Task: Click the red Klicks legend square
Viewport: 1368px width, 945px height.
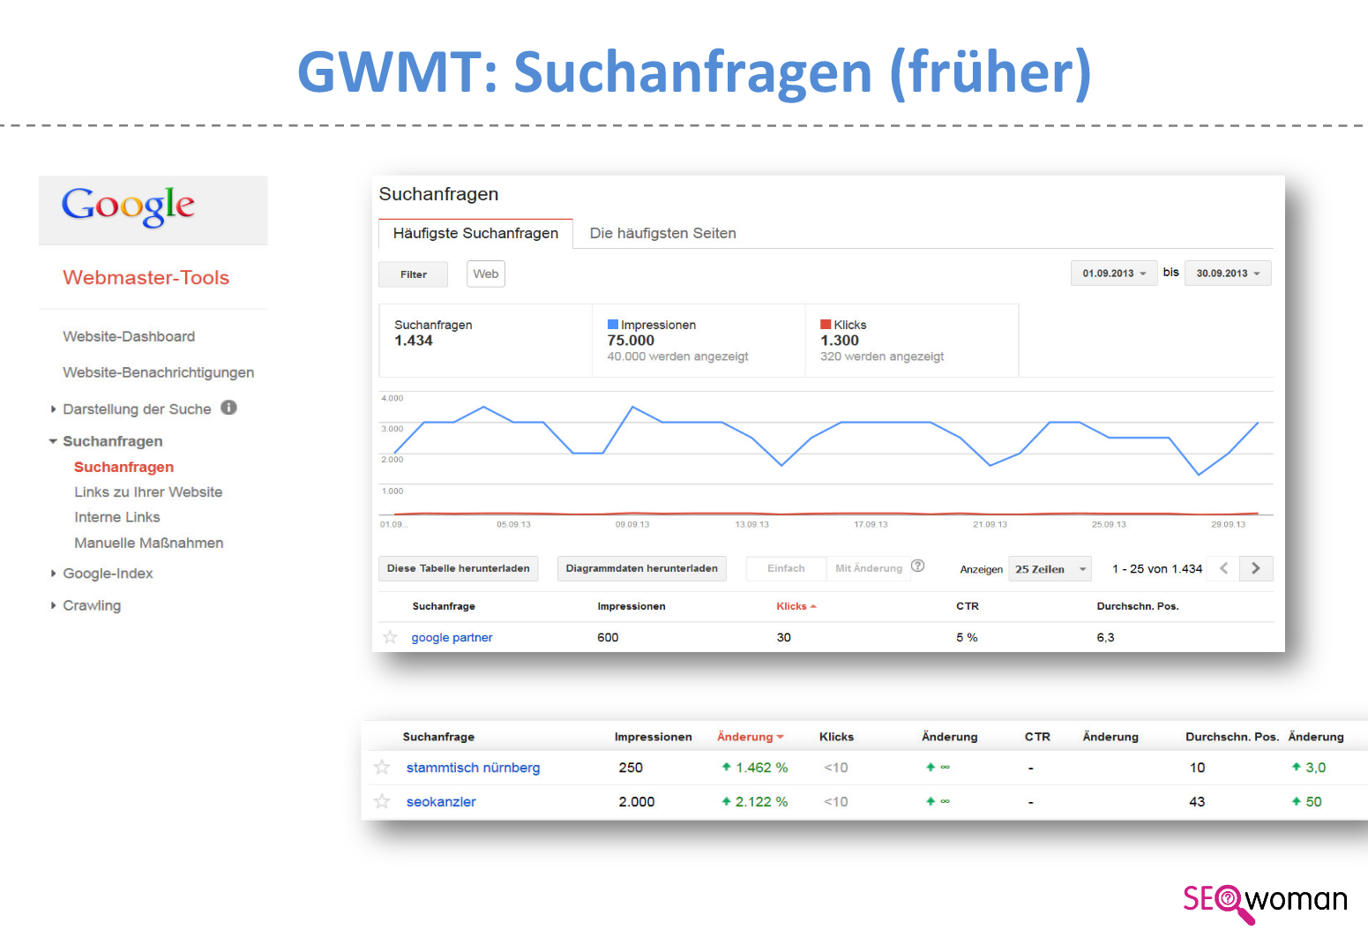Action: click(x=826, y=325)
